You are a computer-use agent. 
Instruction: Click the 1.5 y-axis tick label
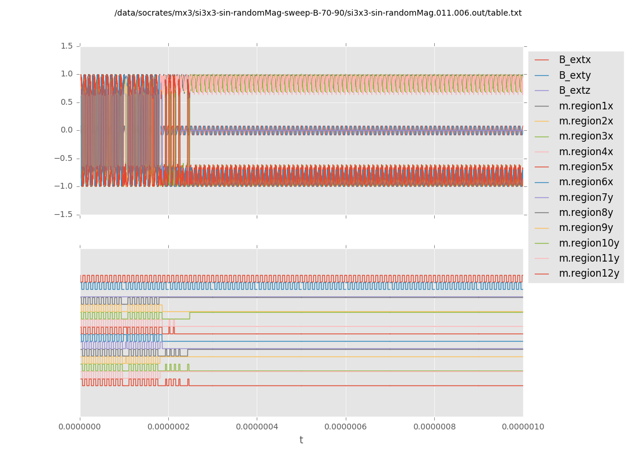tap(66, 46)
